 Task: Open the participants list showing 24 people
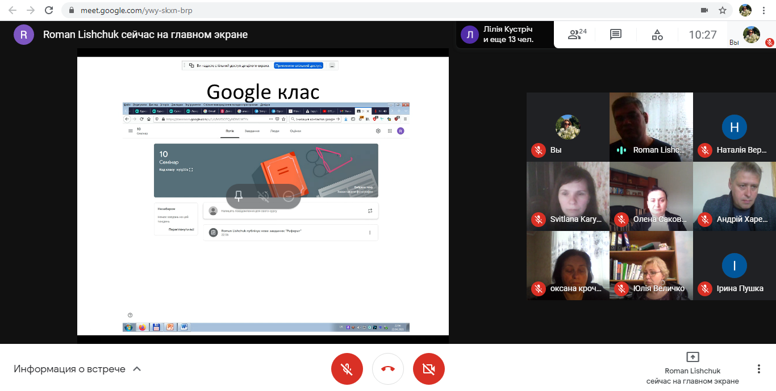[x=577, y=35]
